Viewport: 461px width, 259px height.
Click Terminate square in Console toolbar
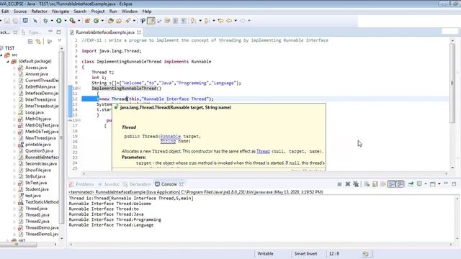[x=339, y=184]
